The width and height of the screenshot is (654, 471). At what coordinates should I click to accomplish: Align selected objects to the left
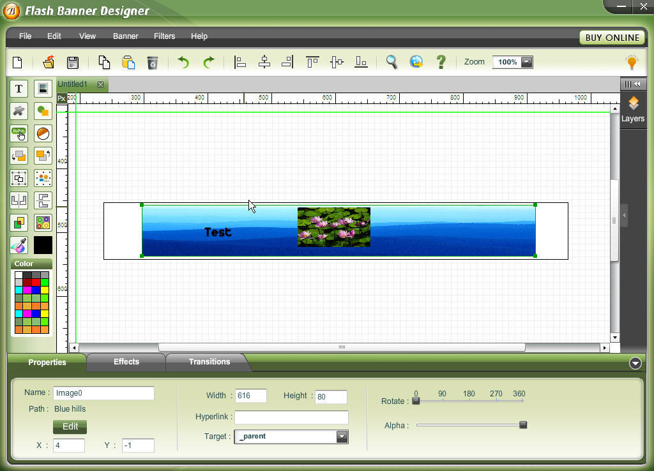pos(240,62)
